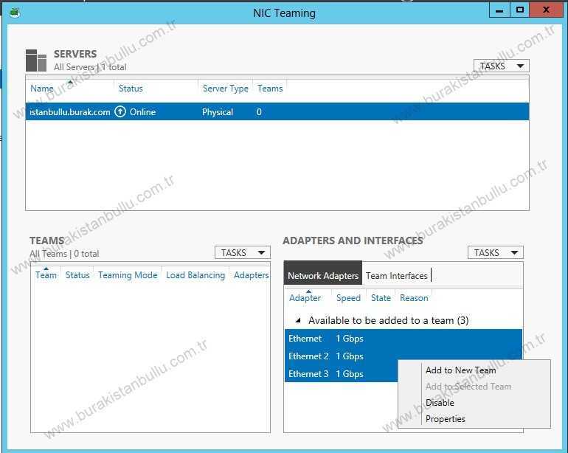Click the Online status arrow icon
Screen dimensions: 568x453
(120, 111)
